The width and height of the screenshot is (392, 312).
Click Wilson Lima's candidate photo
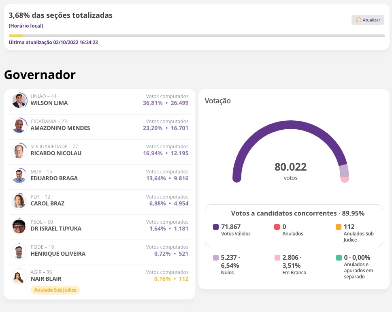tap(19, 100)
